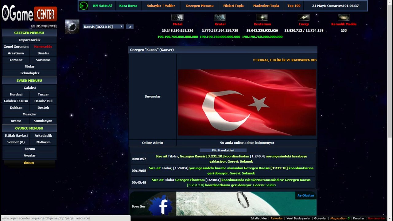Image resolution: width=393 pixels, height=221 pixels.
Task: Open the Tuccar trader page
Action: coord(43,95)
